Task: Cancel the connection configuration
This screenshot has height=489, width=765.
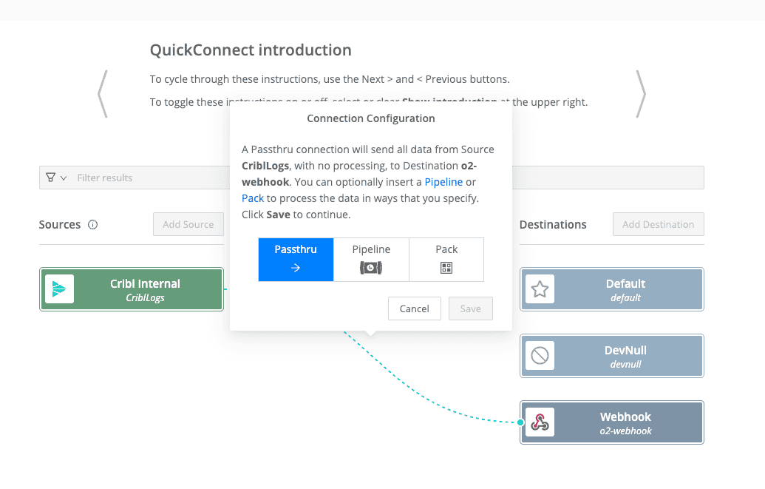Action: pyautogui.click(x=414, y=308)
